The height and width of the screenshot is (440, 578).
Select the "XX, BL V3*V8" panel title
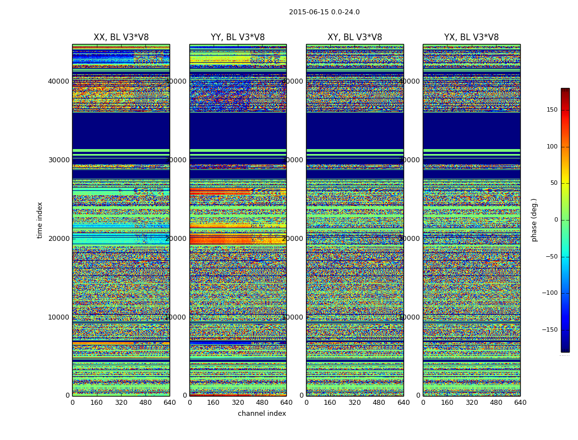click(121, 37)
